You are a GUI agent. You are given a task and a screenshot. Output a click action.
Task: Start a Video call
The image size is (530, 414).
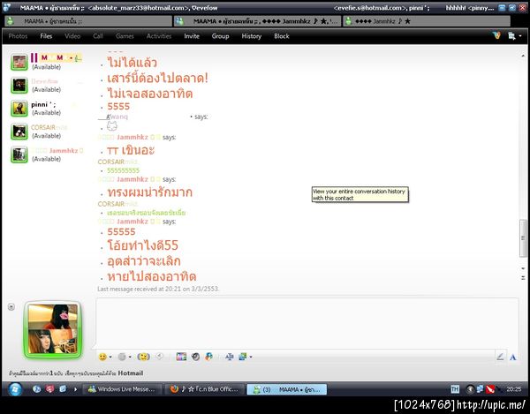[x=72, y=36]
